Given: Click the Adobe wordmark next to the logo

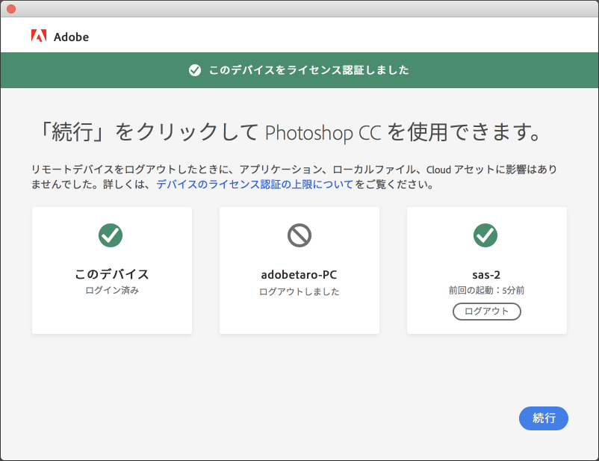Looking at the screenshot, I should pyautogui.click(x=73, y=36).
